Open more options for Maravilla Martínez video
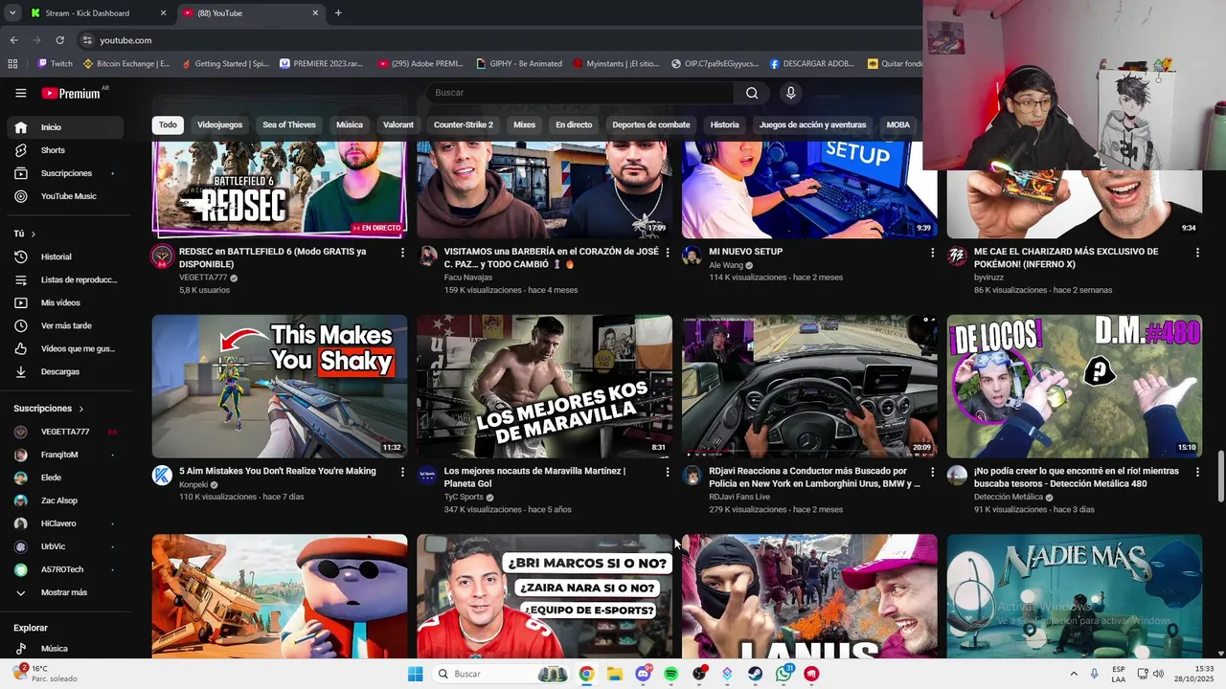Viewport: 1226px width, 689px height. point(668,472)
